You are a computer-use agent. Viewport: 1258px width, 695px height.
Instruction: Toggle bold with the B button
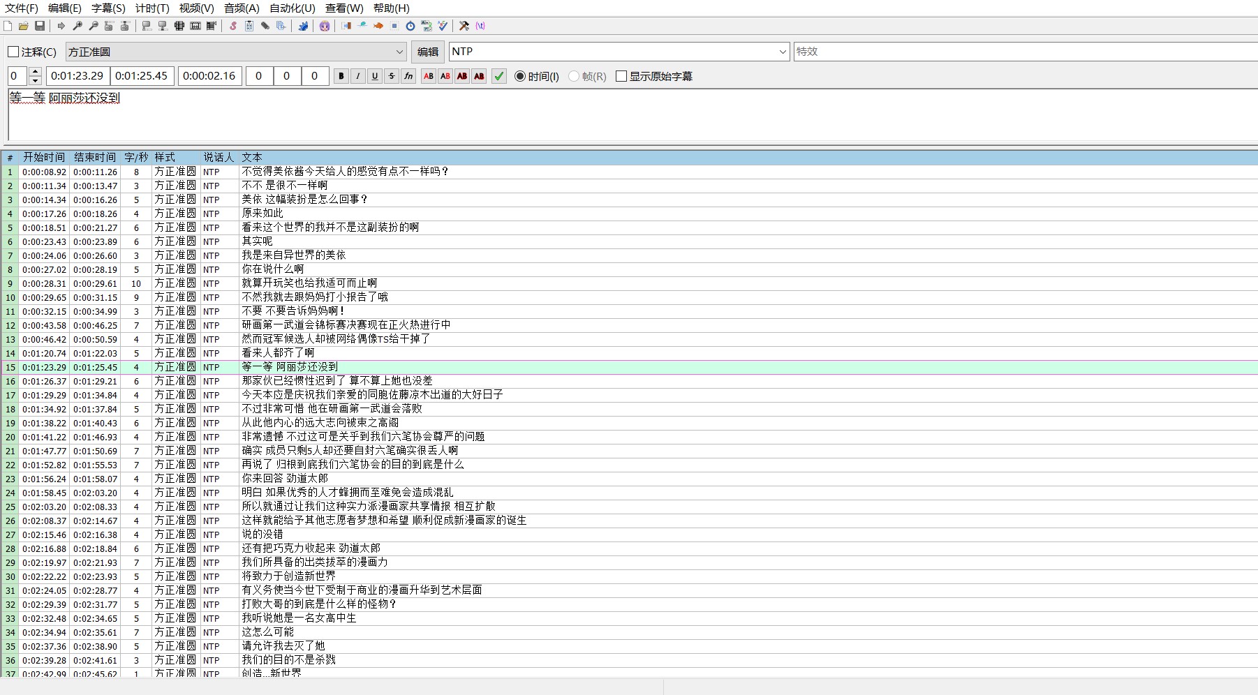pos(341,76)
